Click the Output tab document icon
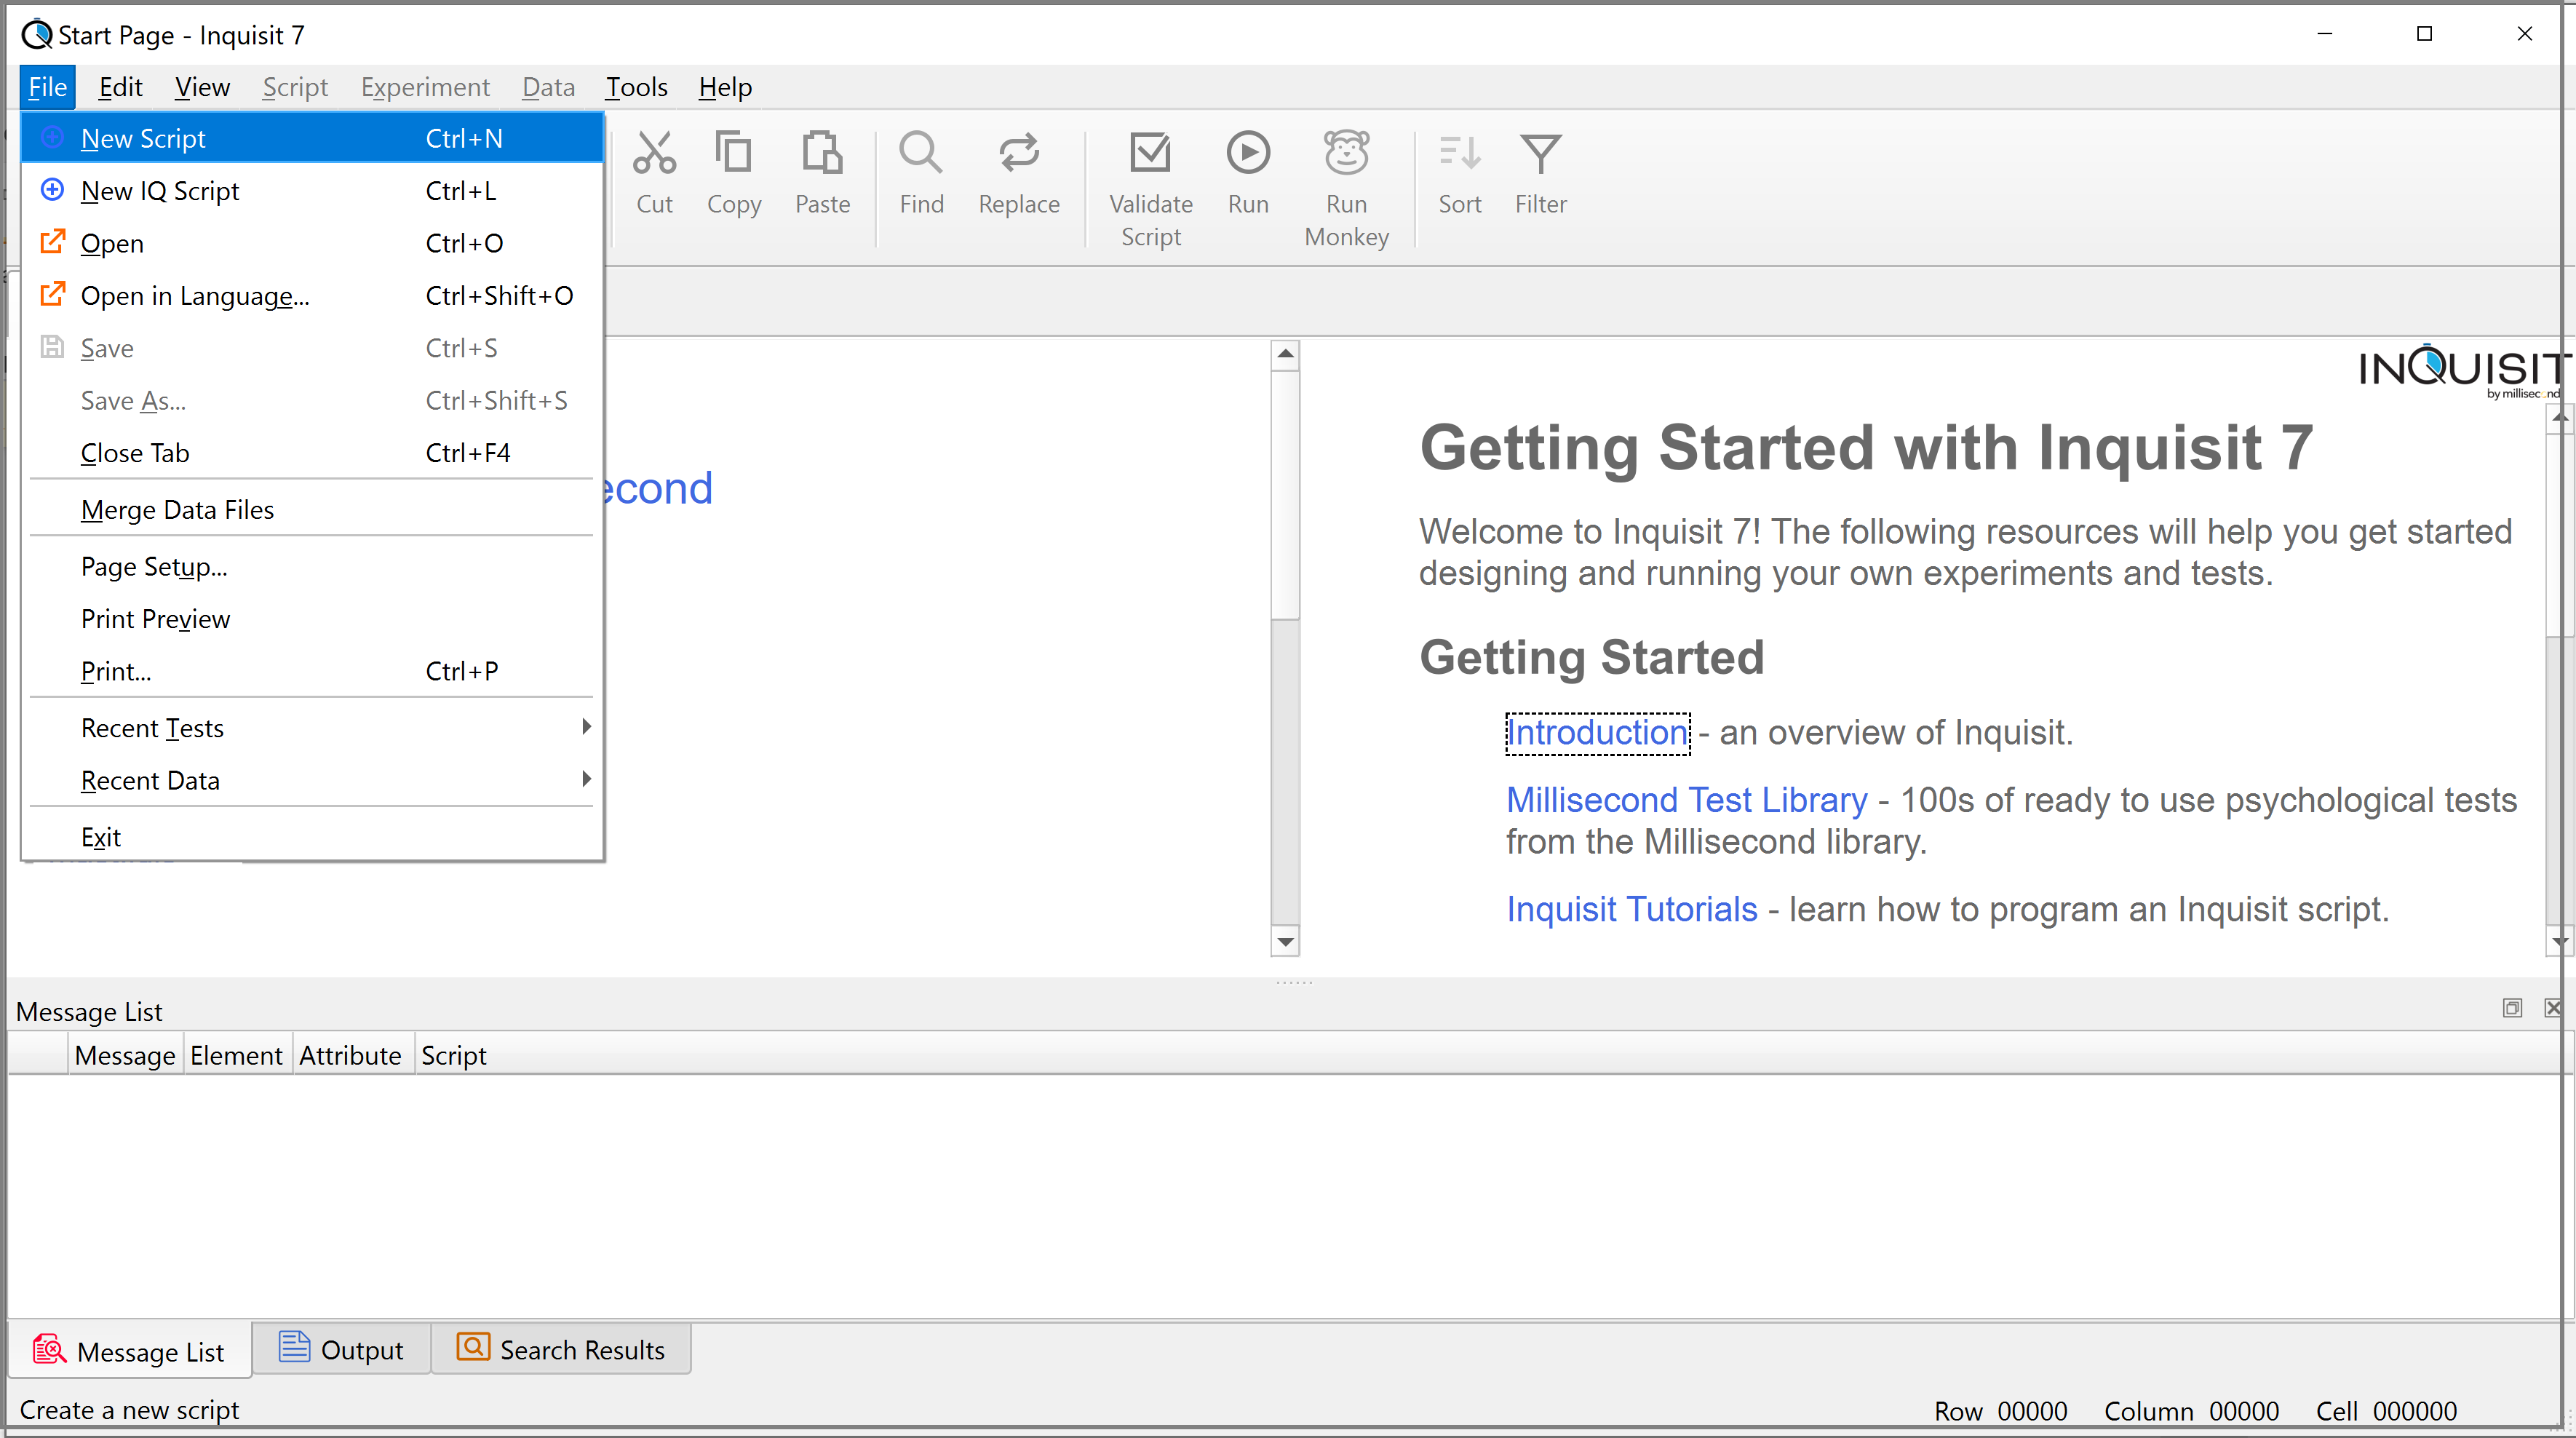The width and height of the screenshot is (2576, 1438). [x=294, y=1347]
